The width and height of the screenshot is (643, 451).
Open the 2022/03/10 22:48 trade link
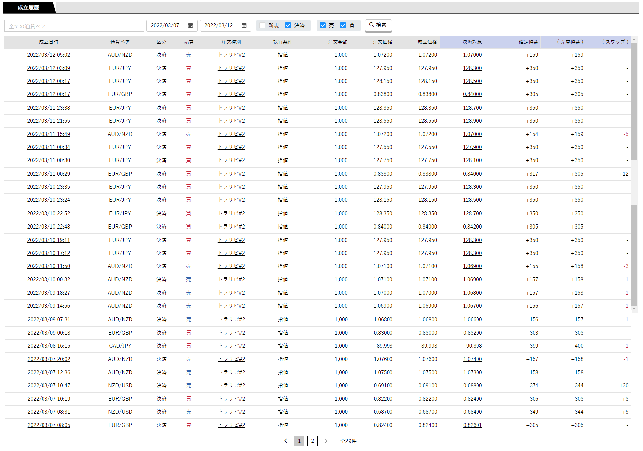coord(49,227)
